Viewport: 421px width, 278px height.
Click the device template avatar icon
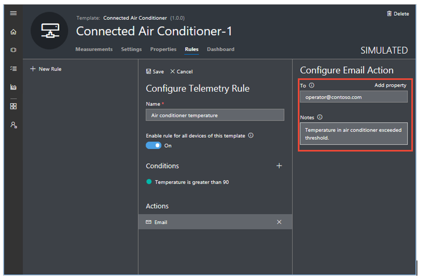click(x=50, y=31)
